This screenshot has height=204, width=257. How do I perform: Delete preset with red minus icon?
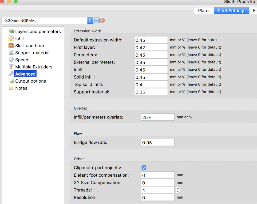click(102, 20)
